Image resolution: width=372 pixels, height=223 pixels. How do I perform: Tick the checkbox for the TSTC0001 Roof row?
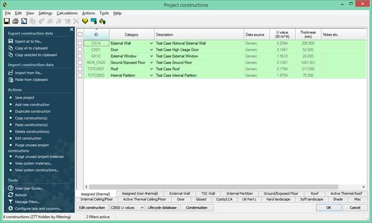pos(80,69)
